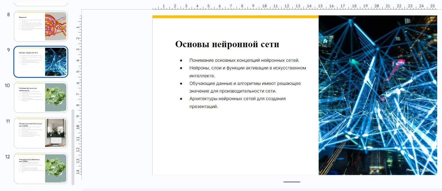Click the bullet about «Архитектуры нейронных сетей»

tap(237, 99)
